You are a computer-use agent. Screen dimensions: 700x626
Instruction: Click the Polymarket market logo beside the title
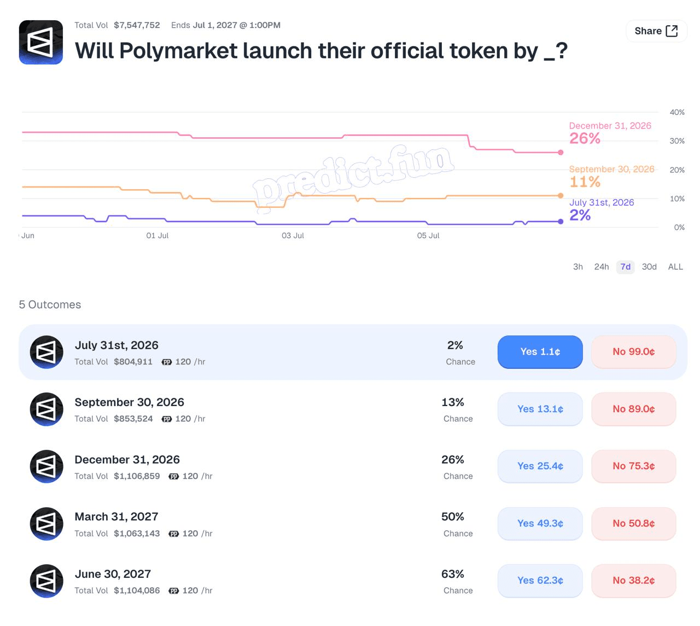41,42
